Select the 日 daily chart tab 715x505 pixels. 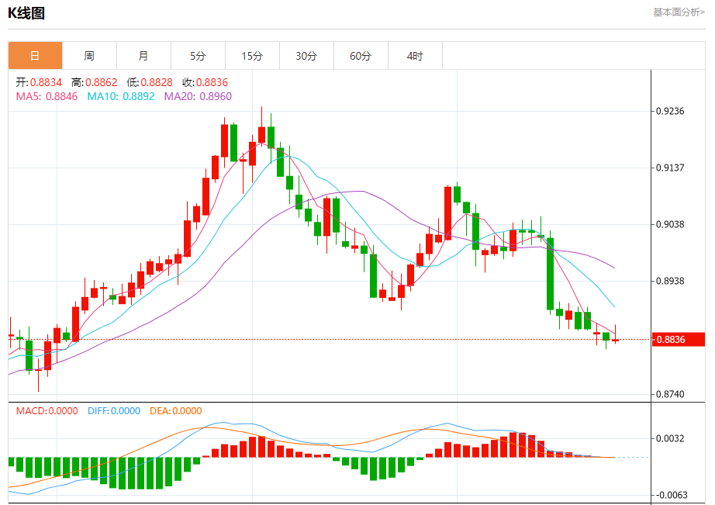(35, 56)
